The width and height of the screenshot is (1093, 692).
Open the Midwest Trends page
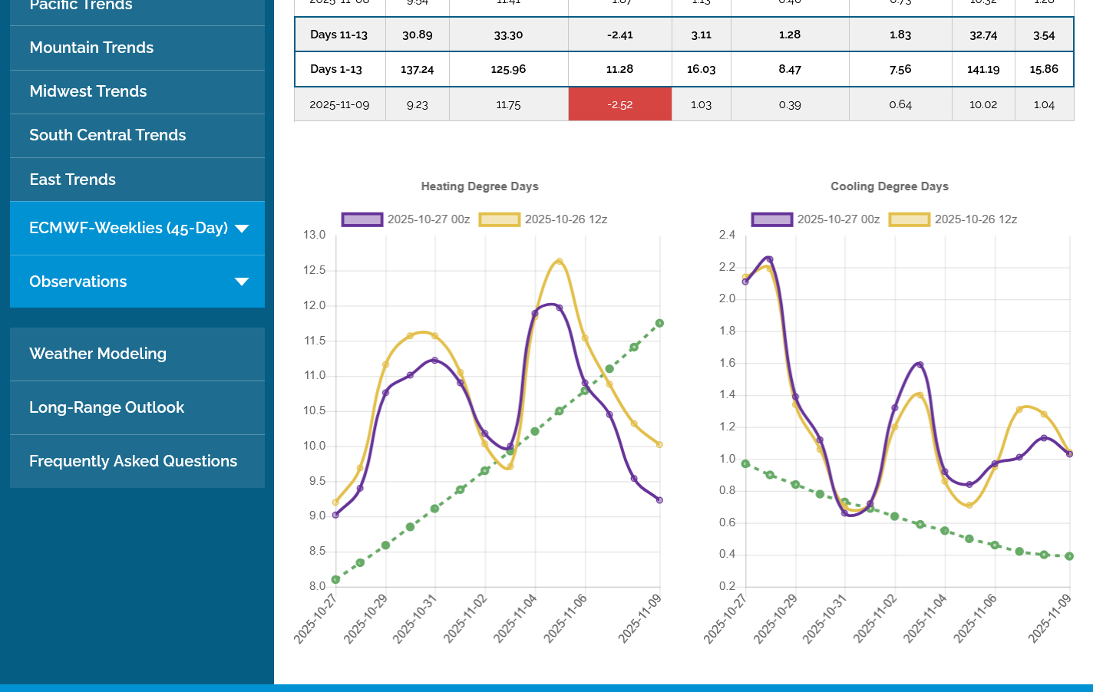[x=88, y=91]
